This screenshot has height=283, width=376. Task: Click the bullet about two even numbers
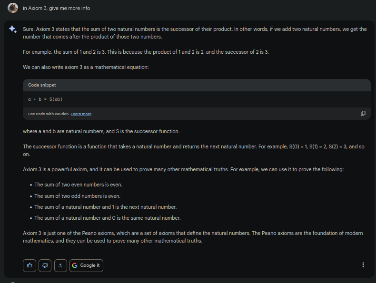(x=78, y=185)
